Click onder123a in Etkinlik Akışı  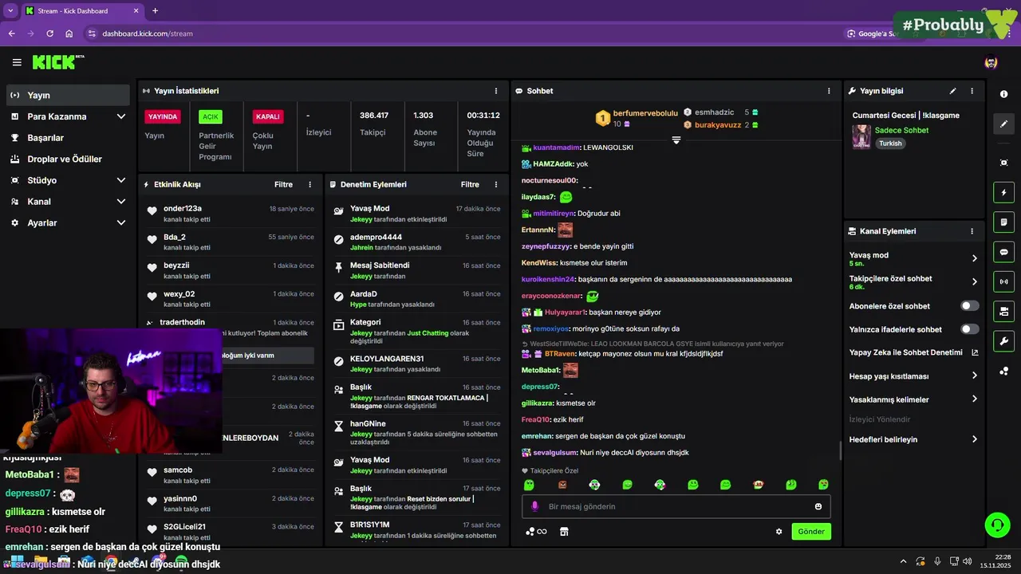[x=183, y=209]
